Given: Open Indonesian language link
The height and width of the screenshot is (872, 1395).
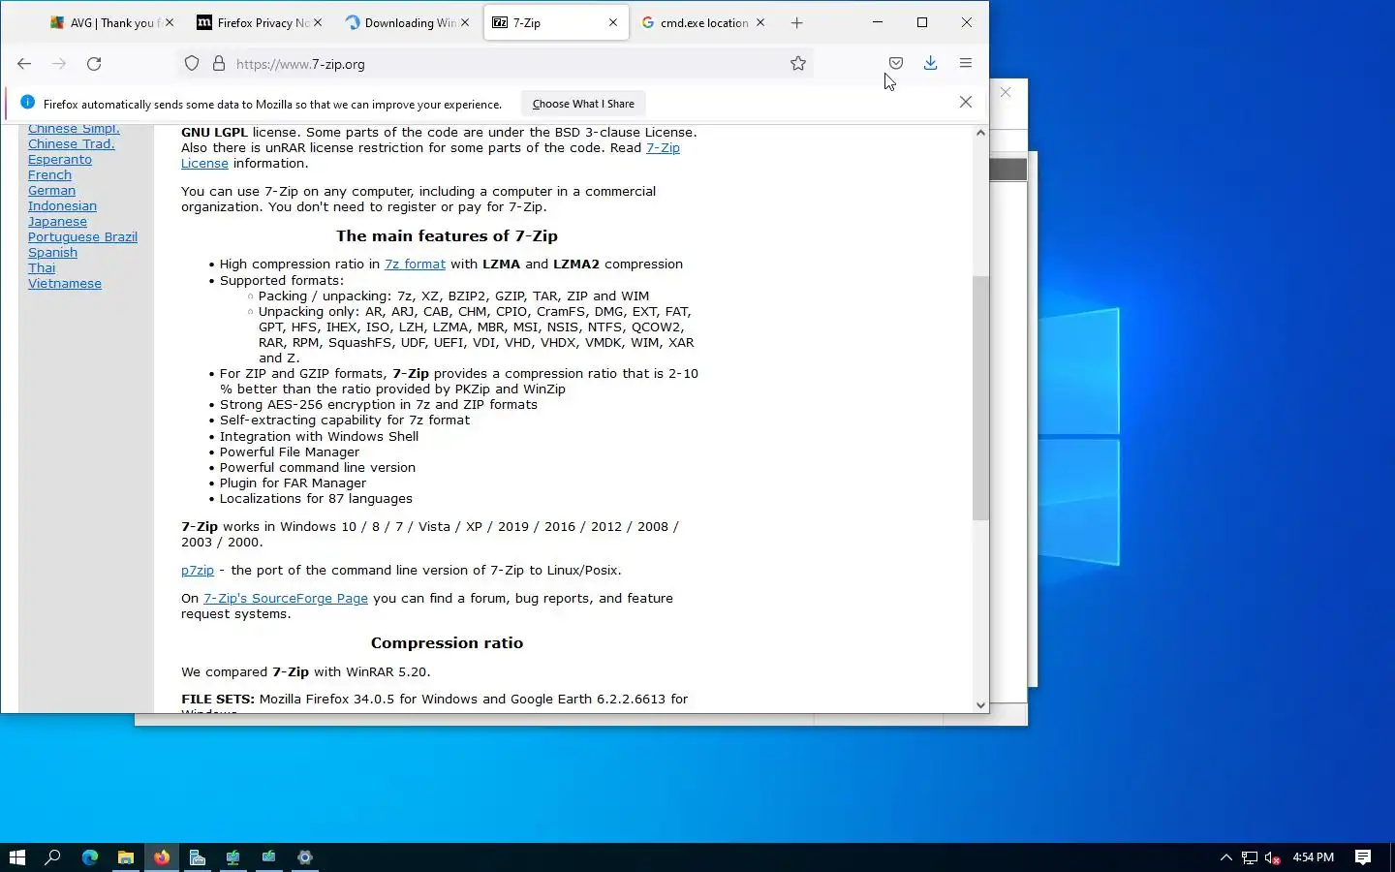Looking at the screenshot, I should (62, 206).
